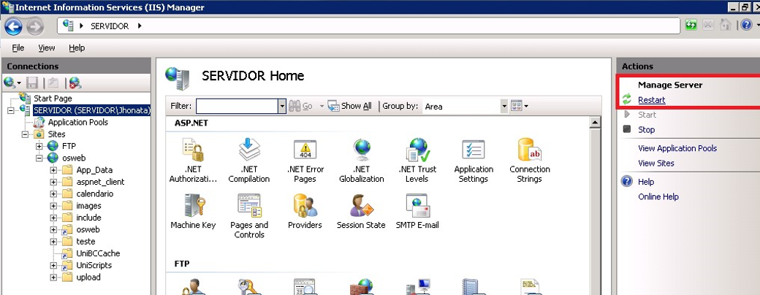Screen dimensions: 760x295
Task: Open the View menu
Action: coord(47,47)
